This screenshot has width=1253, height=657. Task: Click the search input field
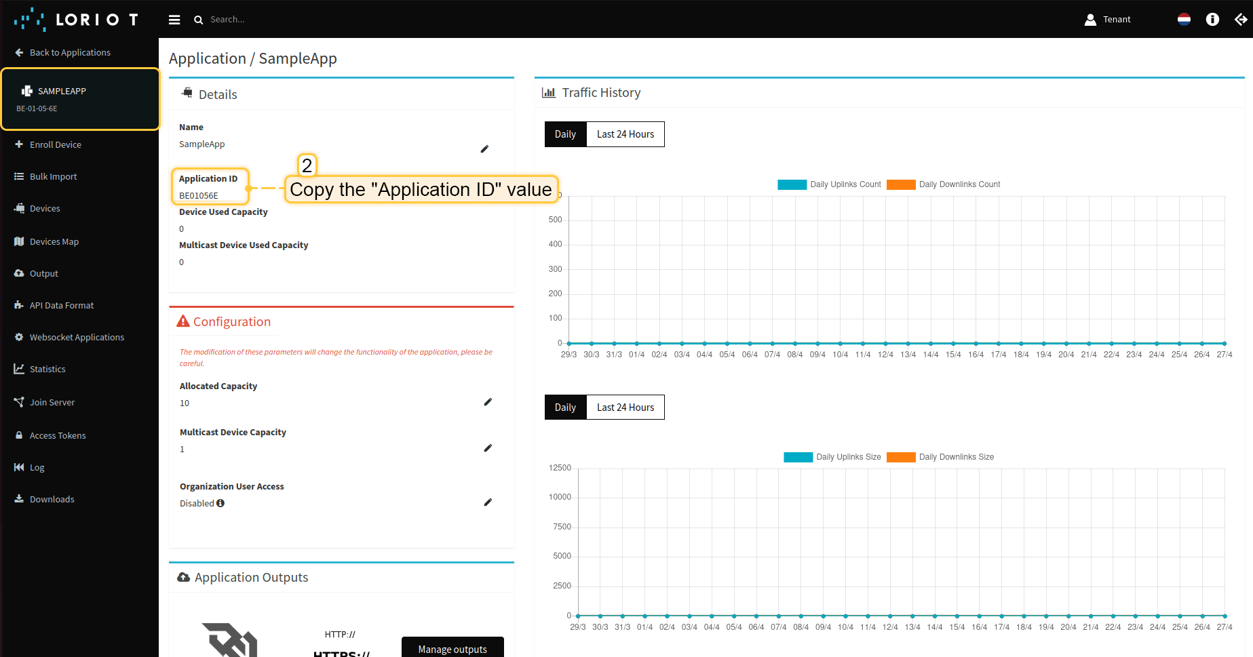tap(271, 20)
